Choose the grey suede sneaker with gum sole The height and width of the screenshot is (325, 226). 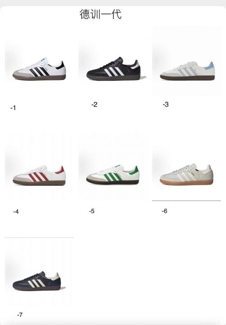tap(186, 175)
